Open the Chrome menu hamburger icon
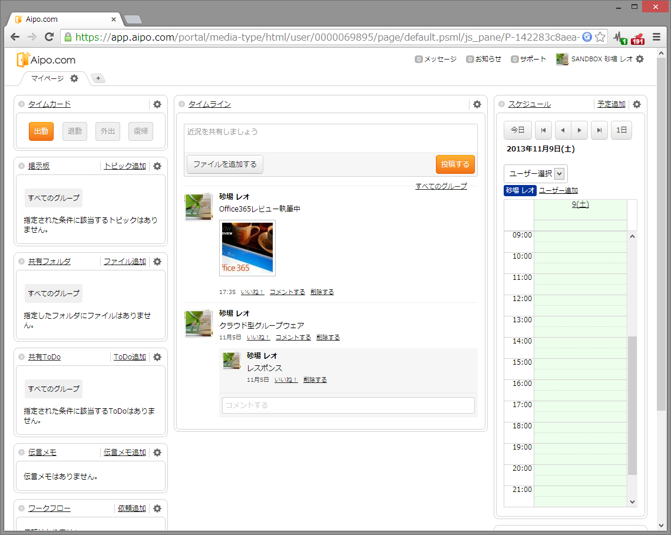Viewport: 671px width, 535px height. point(656,37)
